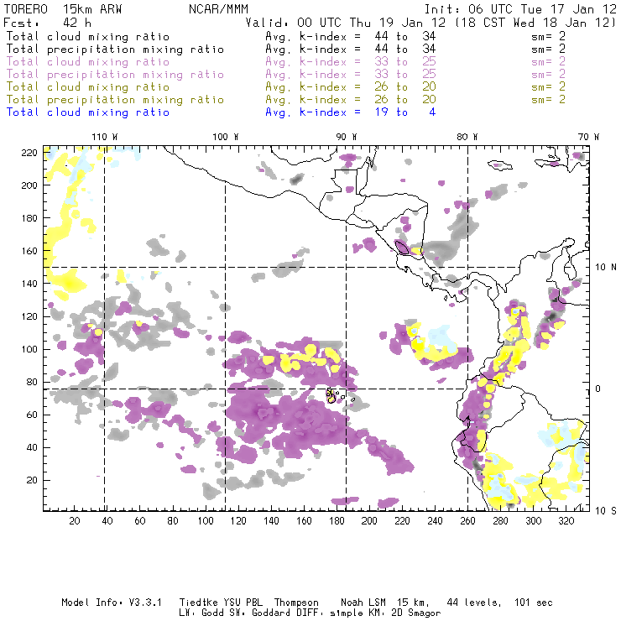
Task: Click the 'Valid: 00 UTC Thu 19 Jan 12' text
Action: coord(346,23)
